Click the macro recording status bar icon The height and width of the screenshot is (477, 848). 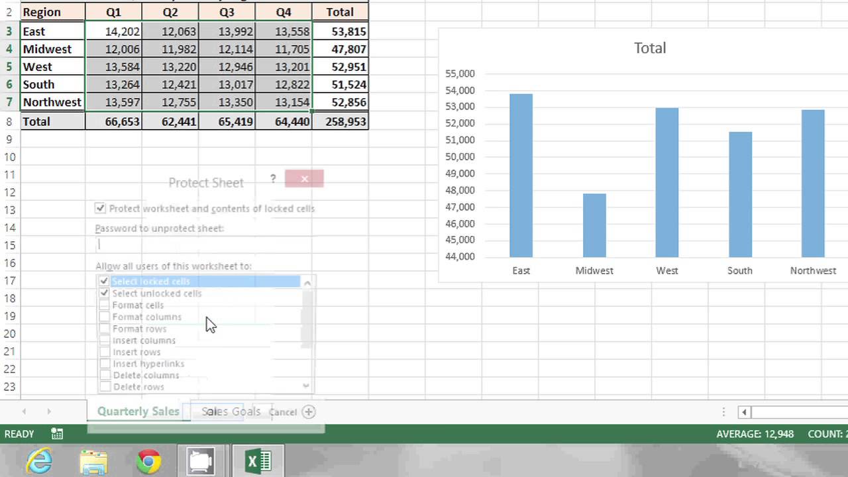pyautogui.click(x=57, y=434)
